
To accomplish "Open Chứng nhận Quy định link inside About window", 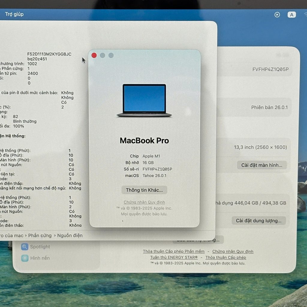I will (144, 202).
